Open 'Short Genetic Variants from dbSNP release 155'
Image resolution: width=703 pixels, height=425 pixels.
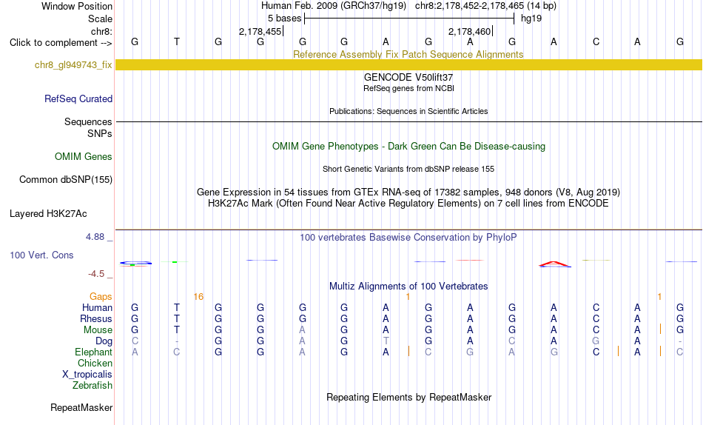coord(408,170)
